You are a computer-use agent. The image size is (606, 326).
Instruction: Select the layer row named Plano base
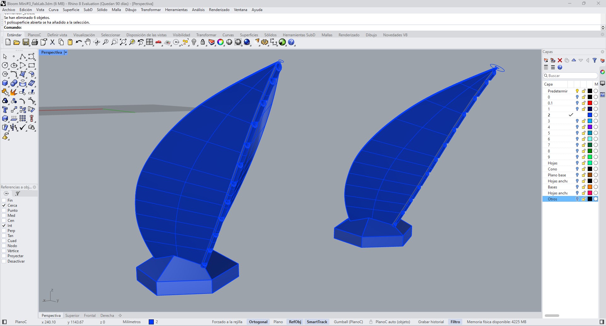(570, 175)
